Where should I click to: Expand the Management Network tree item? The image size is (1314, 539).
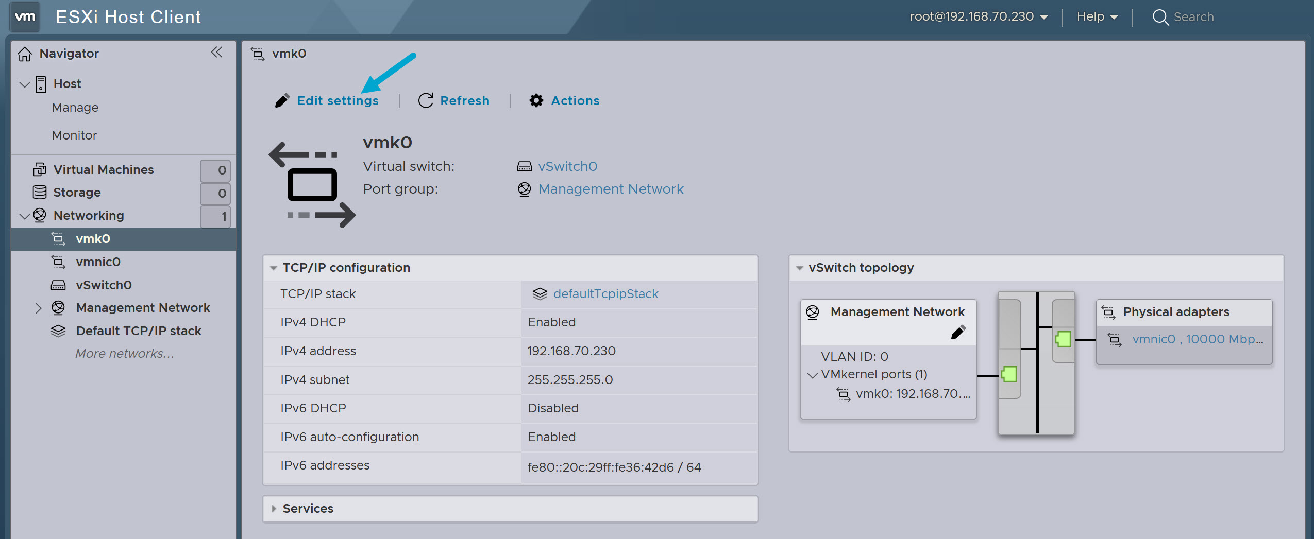click(39, 308)
